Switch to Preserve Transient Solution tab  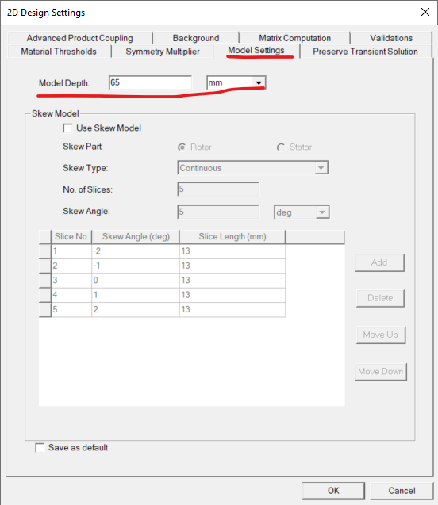pos(365,52)
